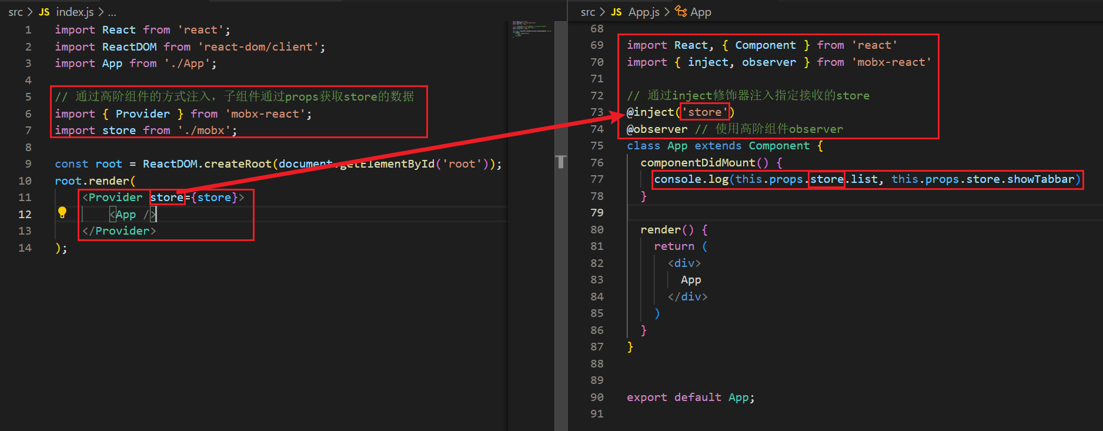Screen dimensions: 1103x431
Task: Click the opening <div> tag on line 82
Action: coord(684,263)
